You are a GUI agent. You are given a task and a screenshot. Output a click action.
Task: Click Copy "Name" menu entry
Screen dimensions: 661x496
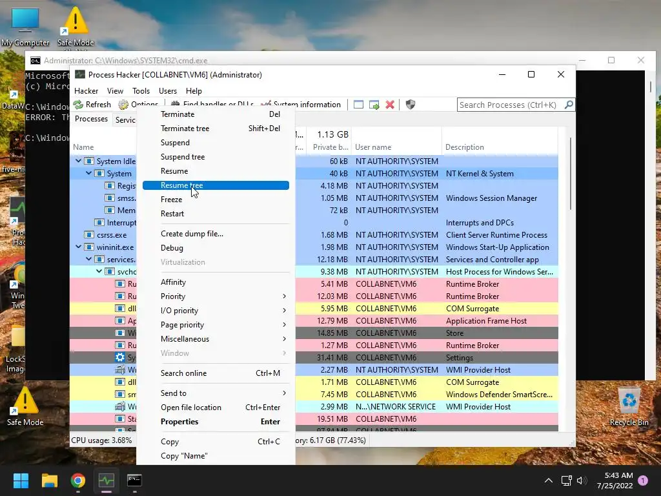coord(216,456)
